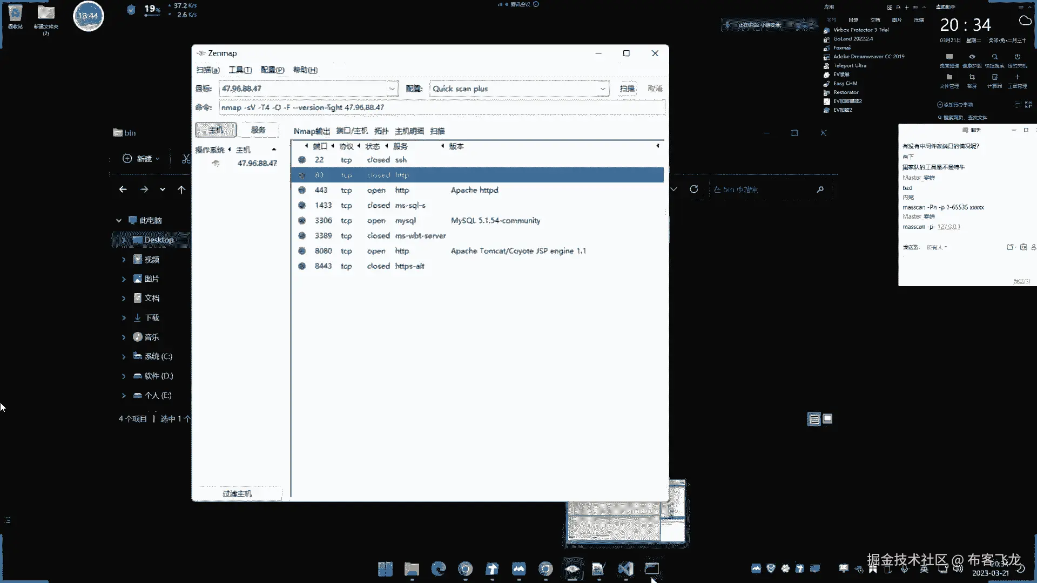Go up one folder in explorer
Viewport: 1037px width, 583px height.
(x=181, y=189)
